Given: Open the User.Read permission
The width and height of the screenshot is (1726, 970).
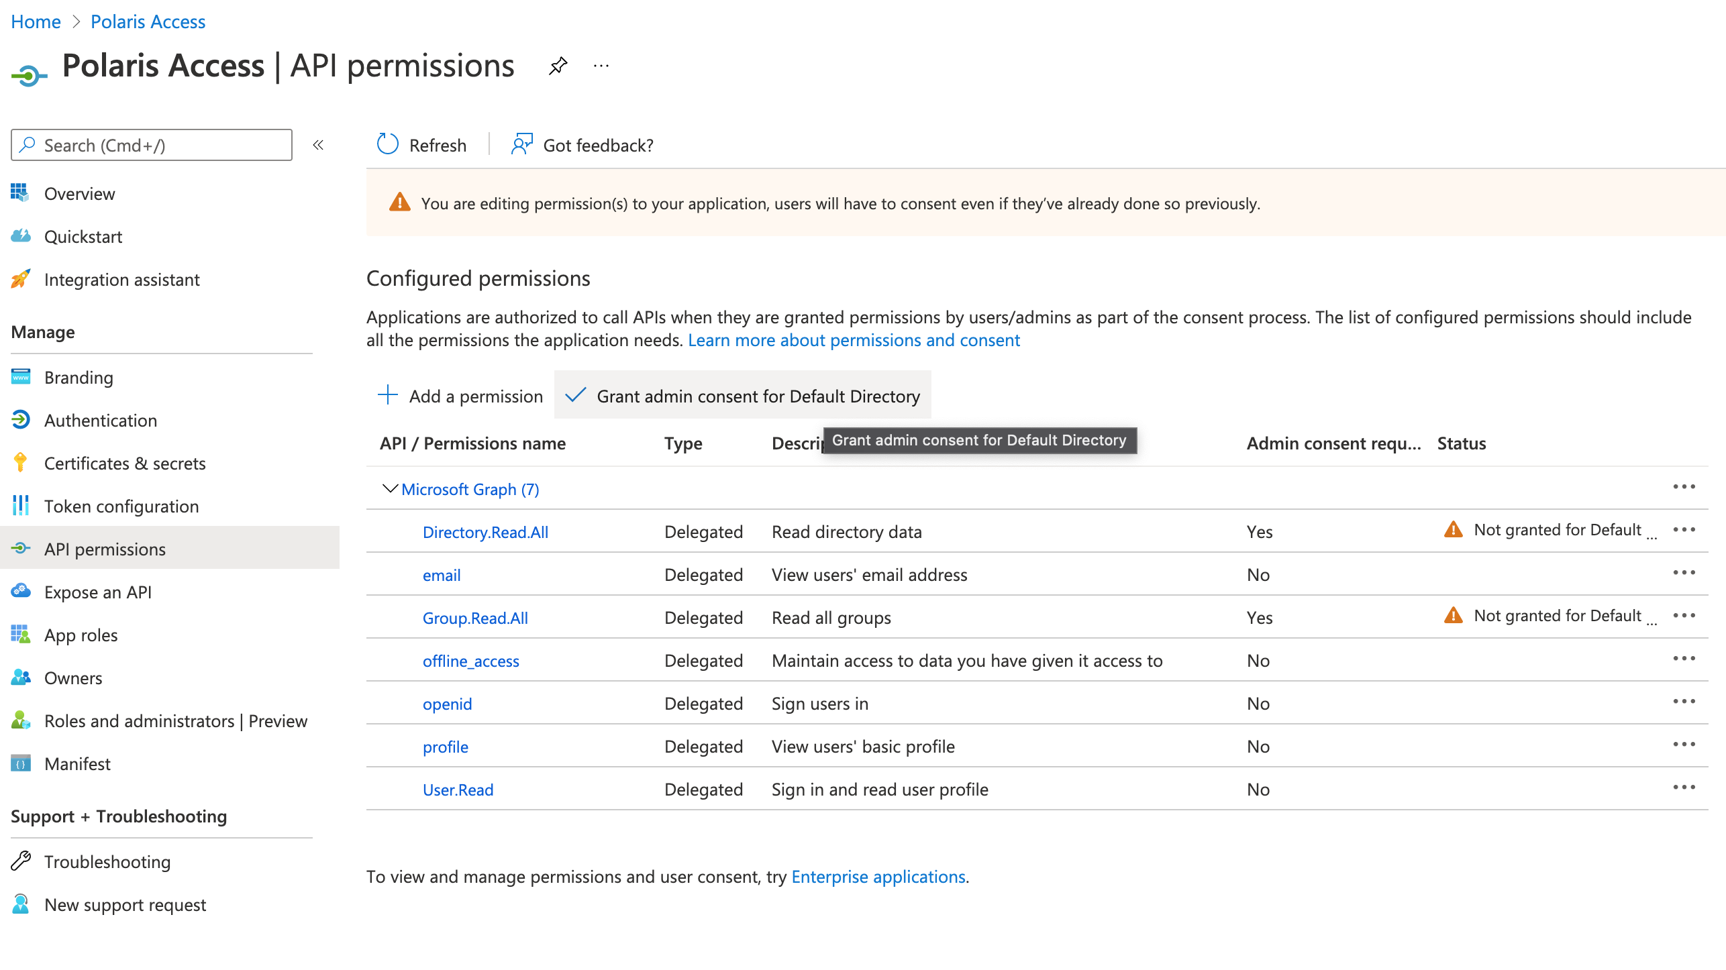Looking at the screenshot, I should coord(458,790).
